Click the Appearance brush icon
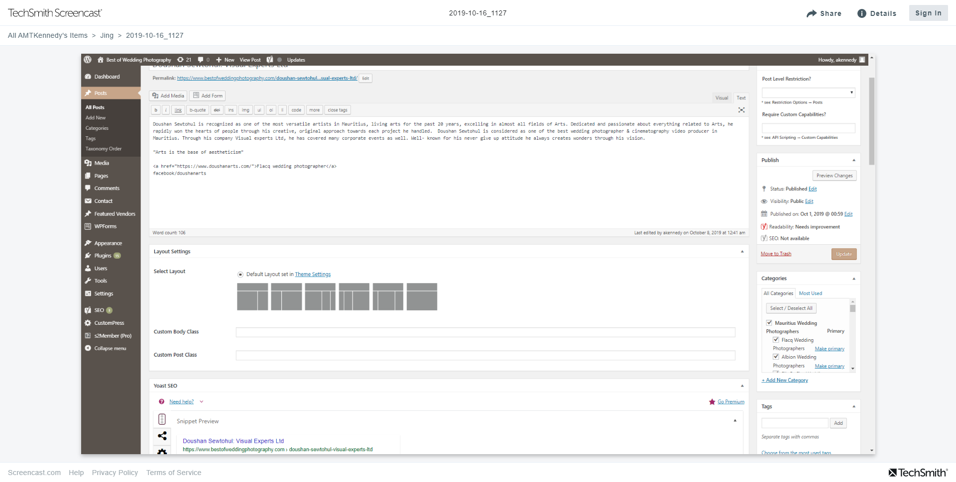956x482 pixels. [88, 243]
